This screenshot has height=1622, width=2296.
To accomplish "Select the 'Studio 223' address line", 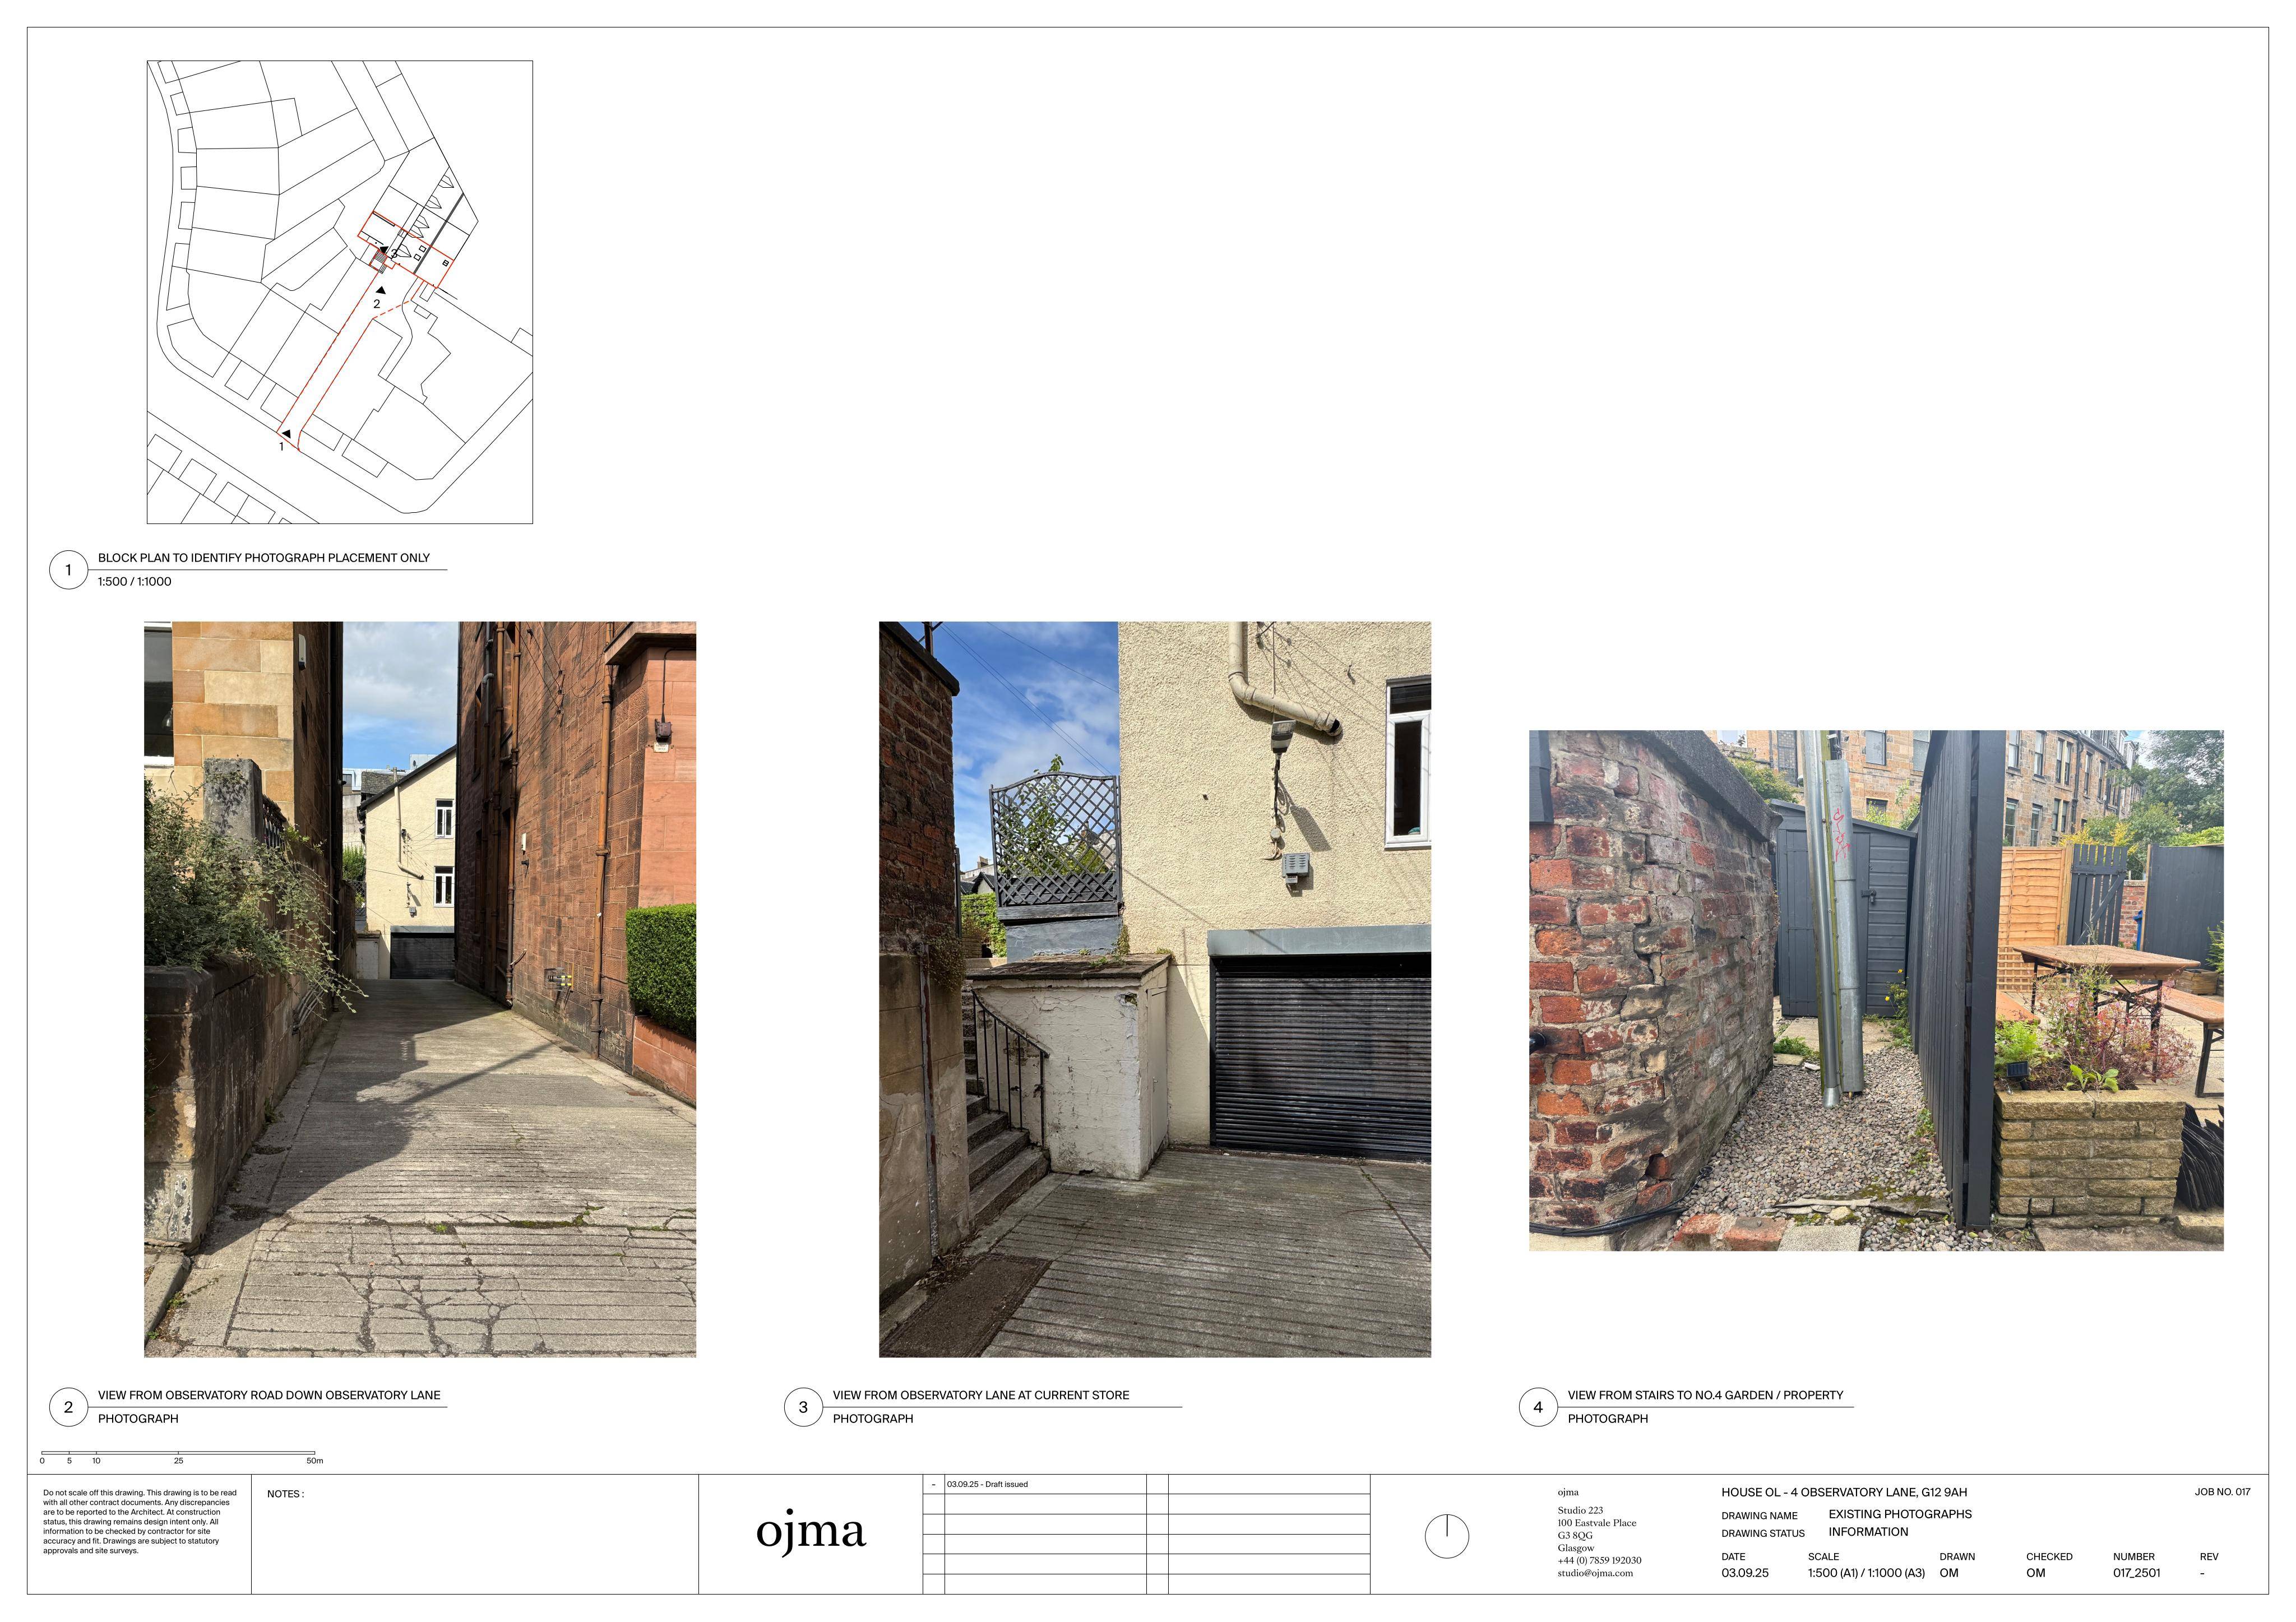I will [1580, 1510].
